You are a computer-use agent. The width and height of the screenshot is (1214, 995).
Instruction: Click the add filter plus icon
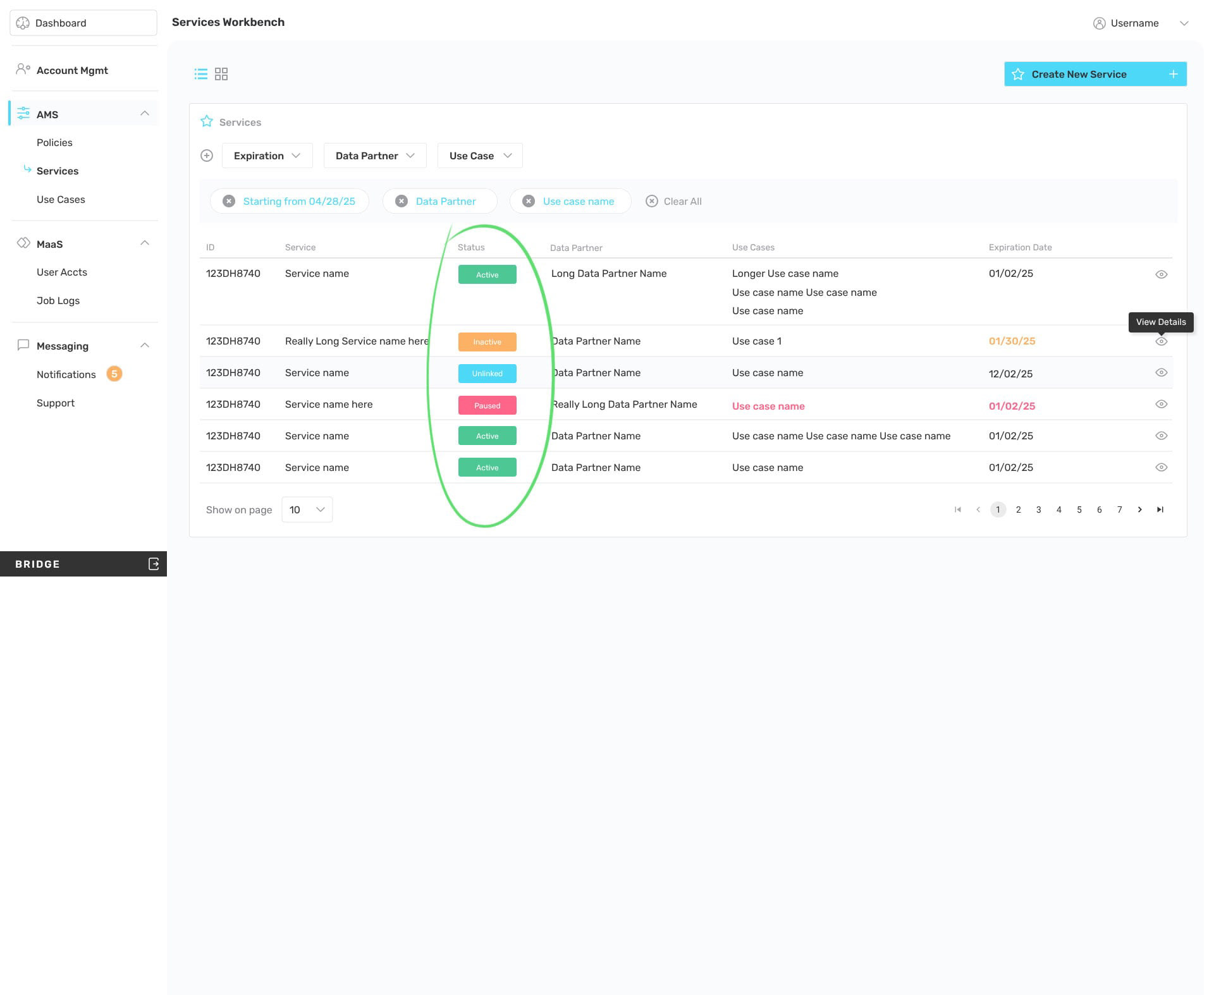207,156
